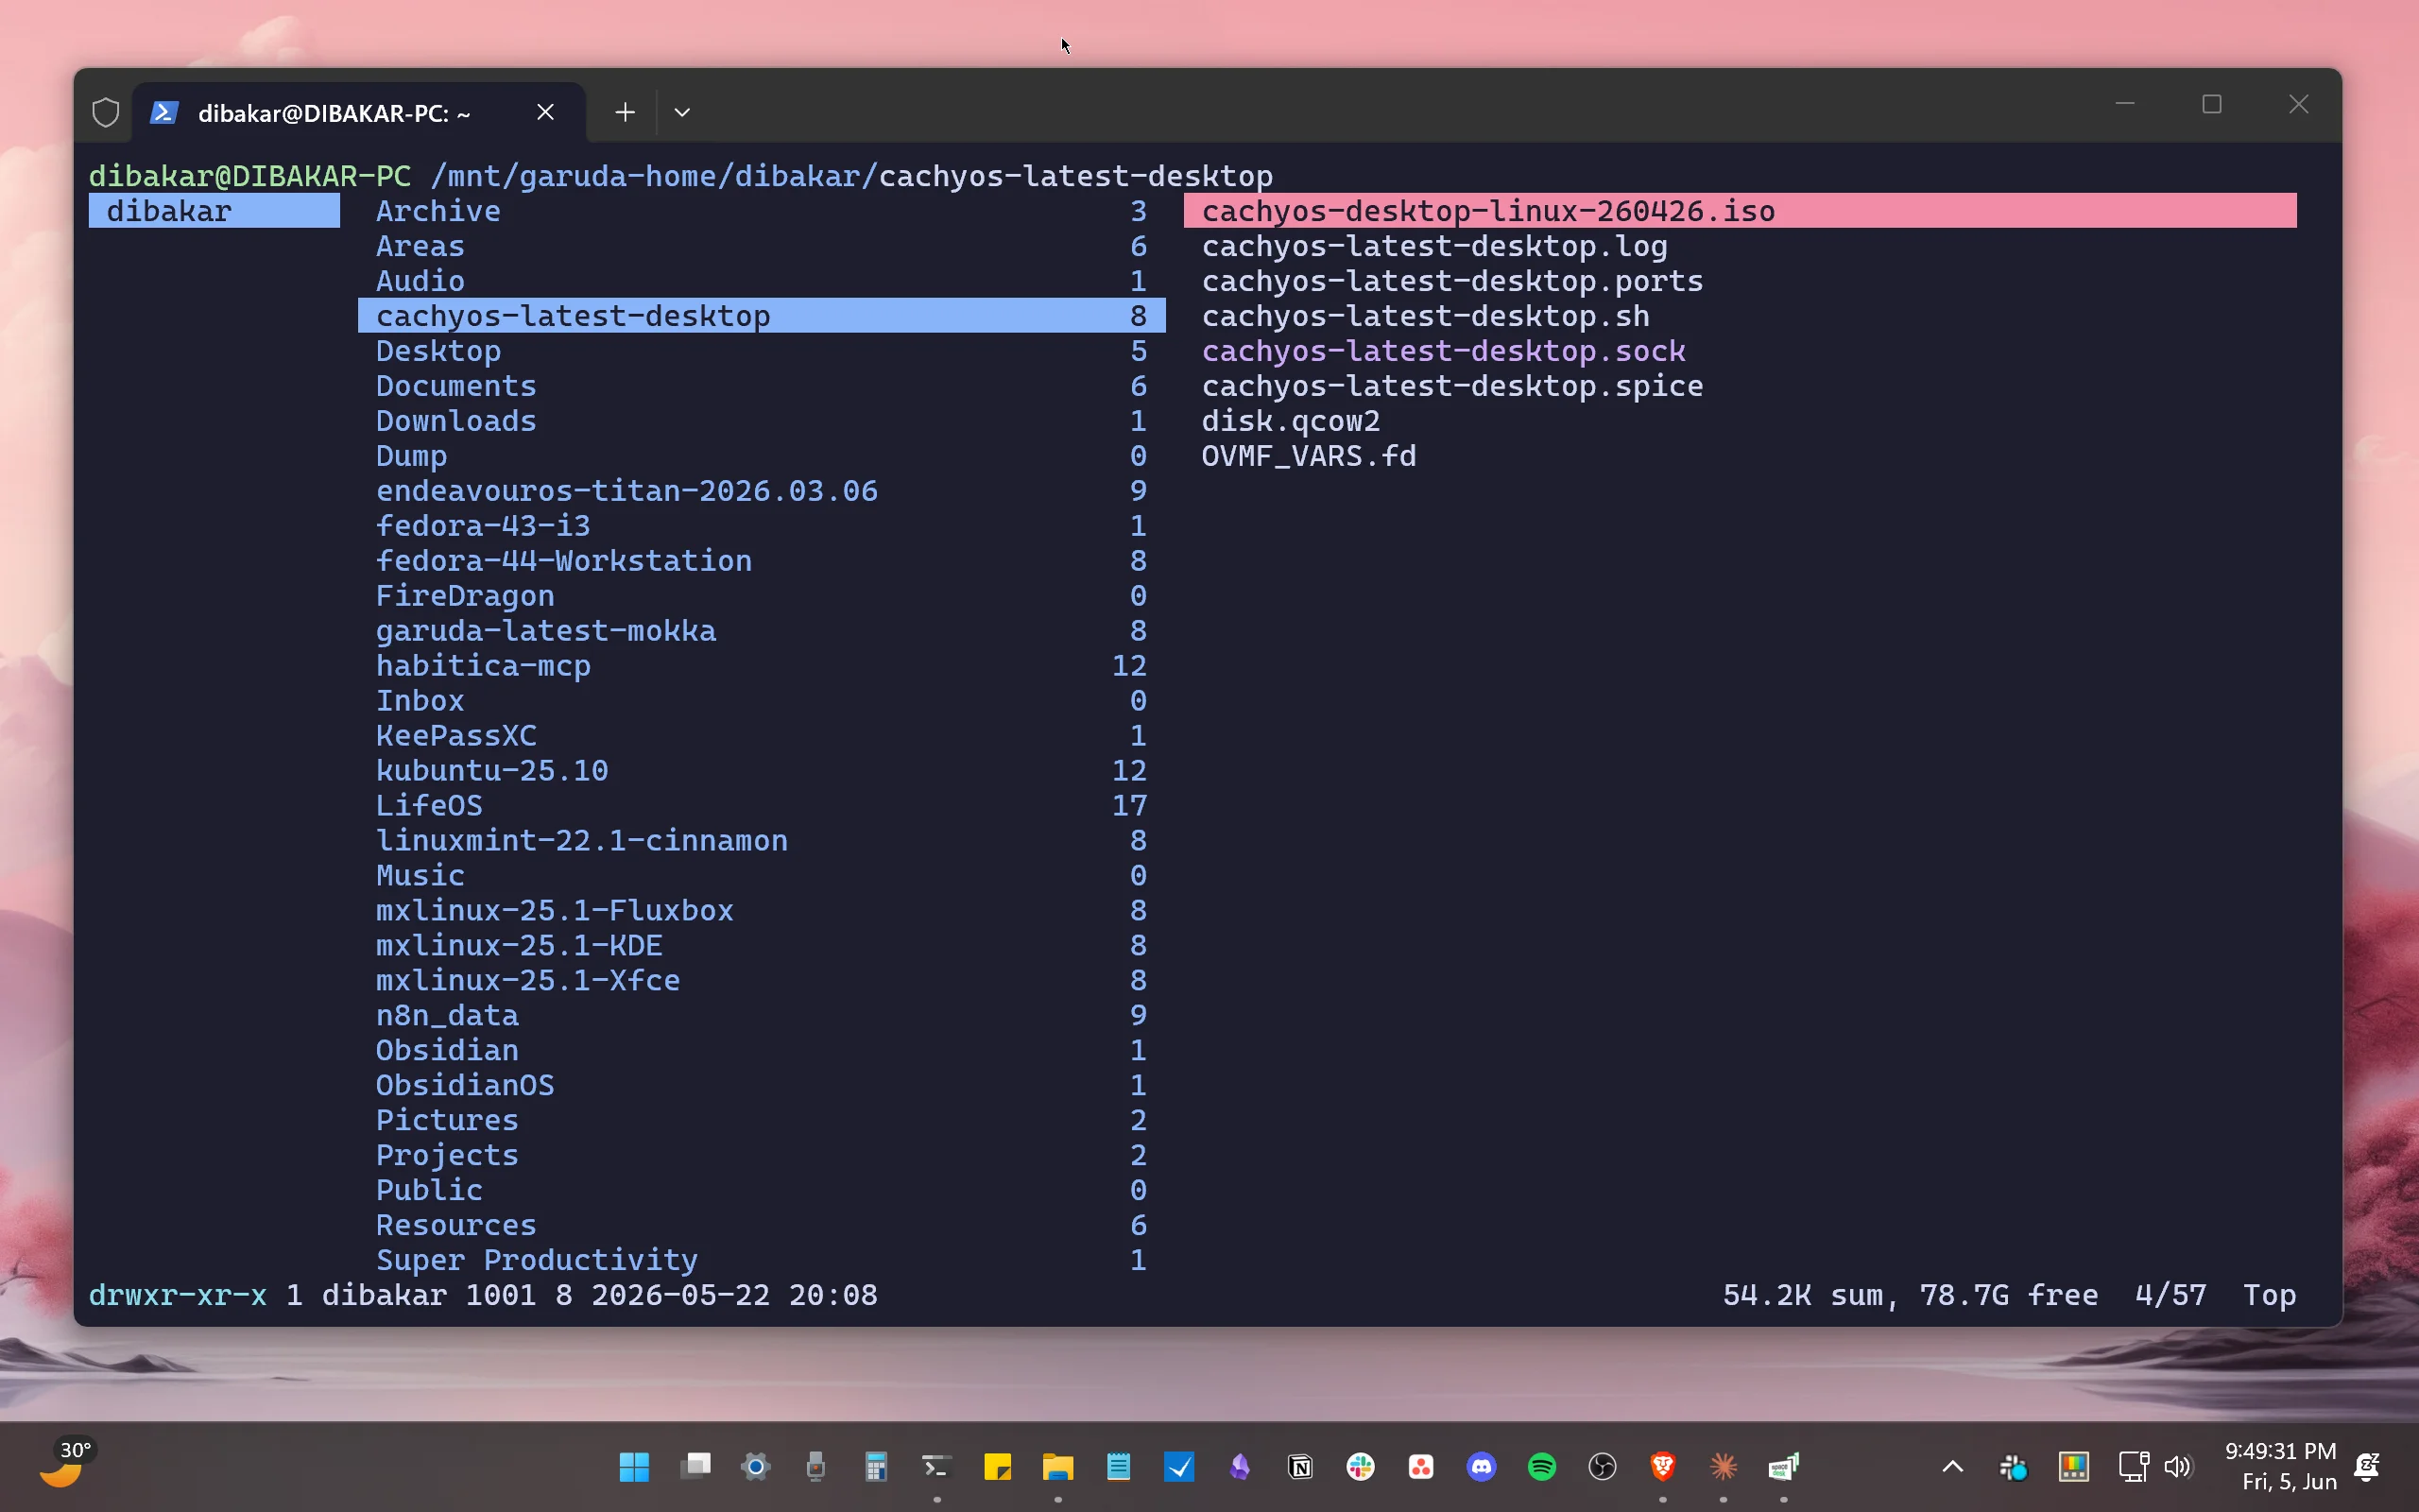Open Claude app orange starburst icon
This screenshot has height=1512, width=2419.
[x=1724, y=1467]
